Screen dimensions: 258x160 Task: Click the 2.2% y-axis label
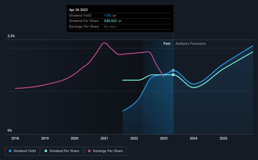click(x=11, y=36)
